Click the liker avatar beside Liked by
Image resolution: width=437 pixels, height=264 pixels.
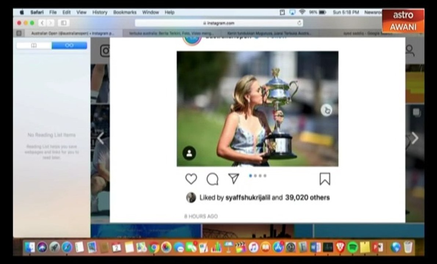191,197
